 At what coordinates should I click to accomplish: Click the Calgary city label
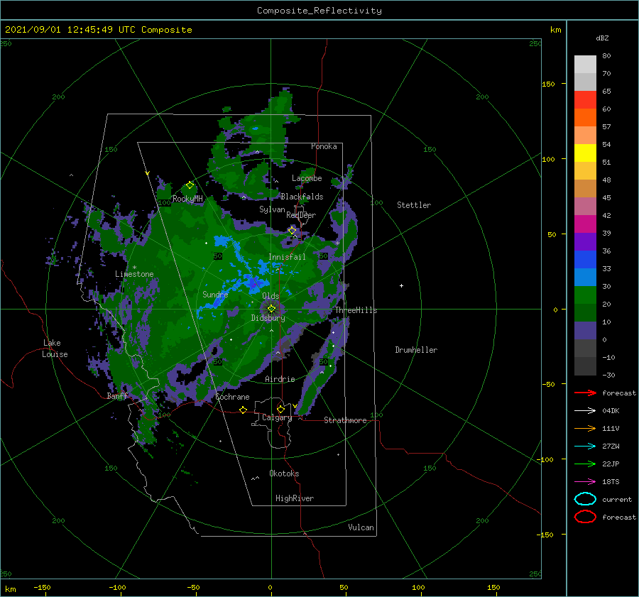tap(277, 417)
